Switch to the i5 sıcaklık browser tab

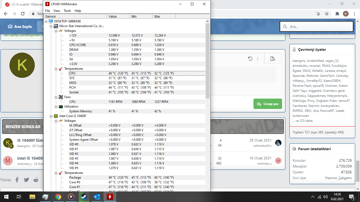(x=24, y=4)
